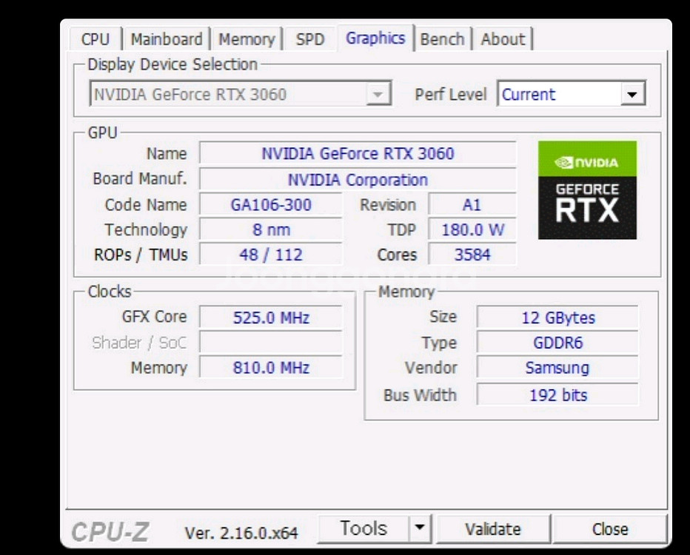Image resolution: width=690 pixels, height=555 pixels.
Task: Go to the Bench tab
Action: click(442, 39)
